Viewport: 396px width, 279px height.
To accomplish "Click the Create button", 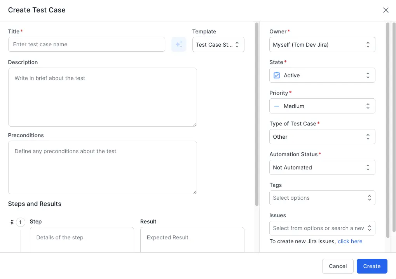I will coord(372,266).
